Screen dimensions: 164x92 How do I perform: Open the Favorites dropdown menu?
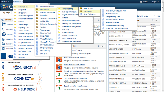tap(5, 1)
